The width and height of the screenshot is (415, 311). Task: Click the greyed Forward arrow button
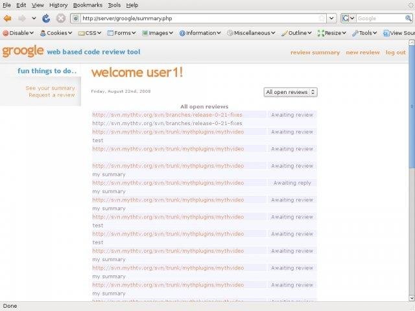tap(22, 18)
